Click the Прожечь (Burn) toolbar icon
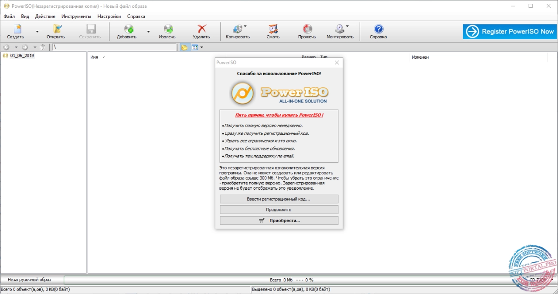The width and height of the screenshot is (558, 294). click(x=307, y=29)
